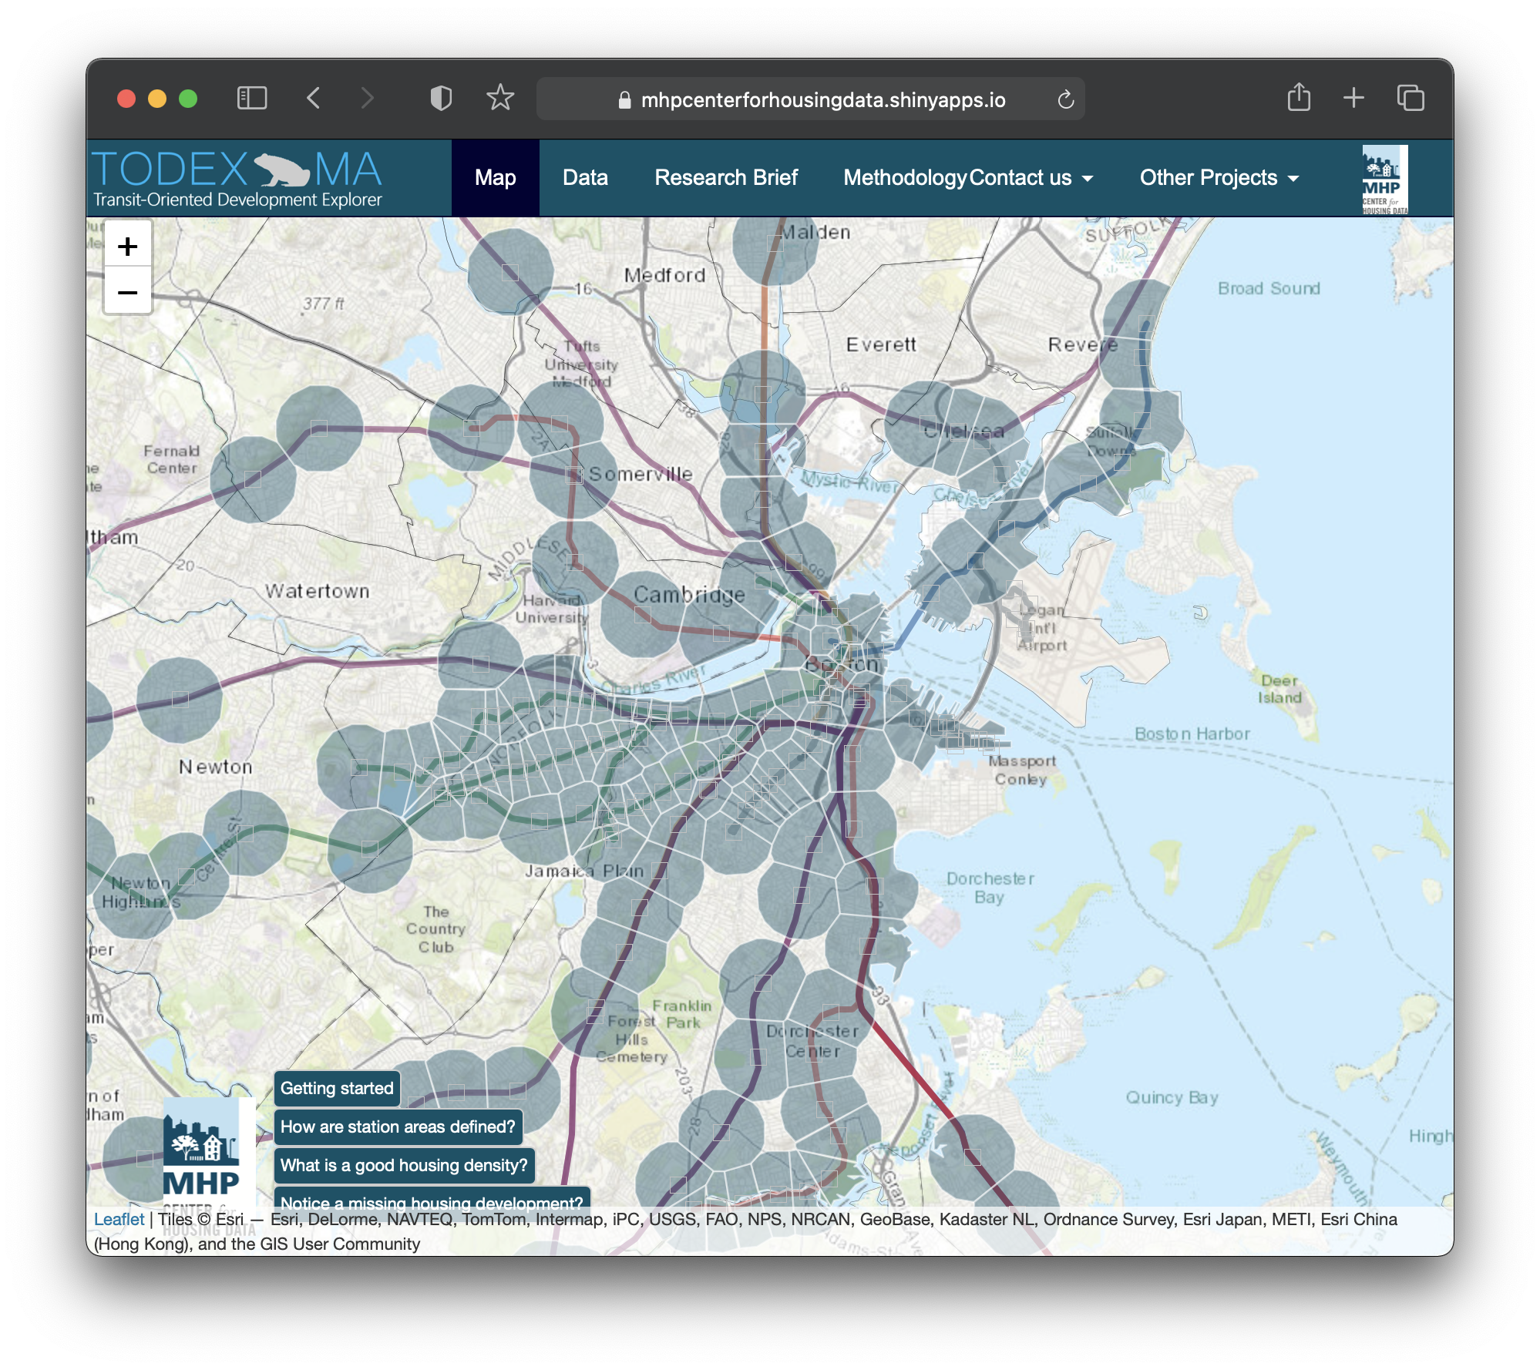1540x1370 pixels.
Task: Open the Methodology tab
Action: click(x=905, y=178)
